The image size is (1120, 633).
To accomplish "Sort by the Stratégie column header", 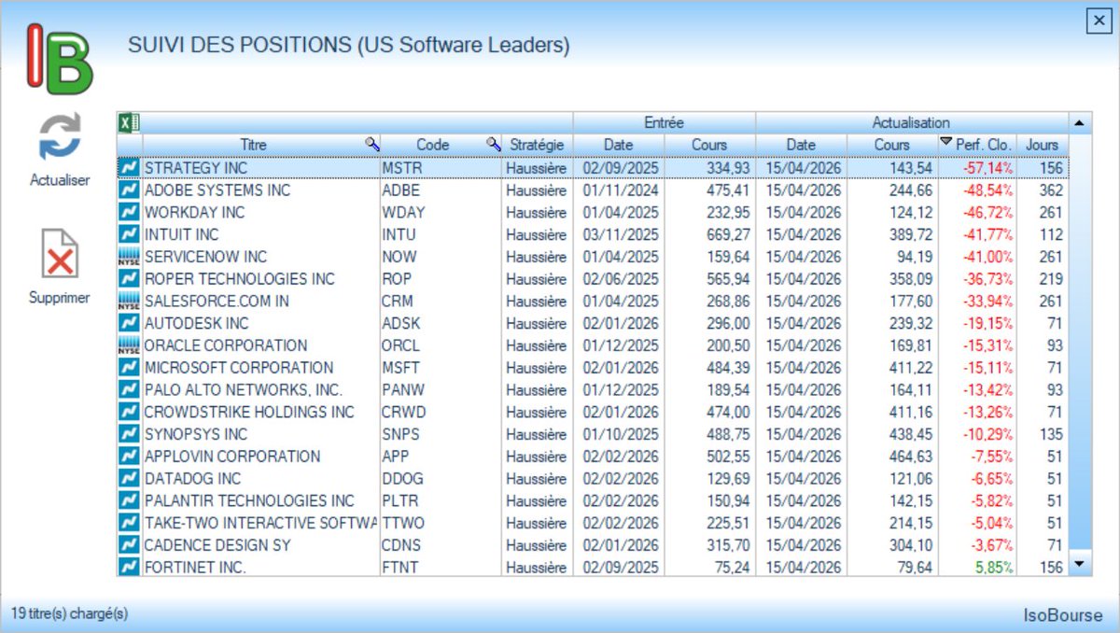I will [x=537, y=145].
